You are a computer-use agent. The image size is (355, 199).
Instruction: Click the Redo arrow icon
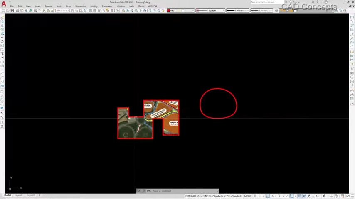pos(65,11)
